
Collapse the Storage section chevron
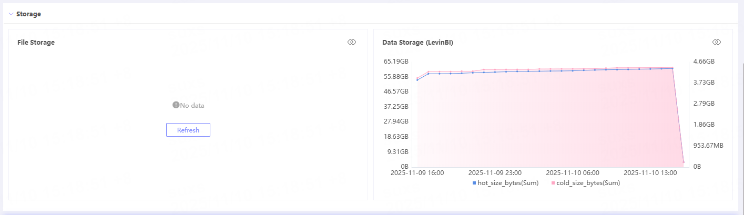11,14
